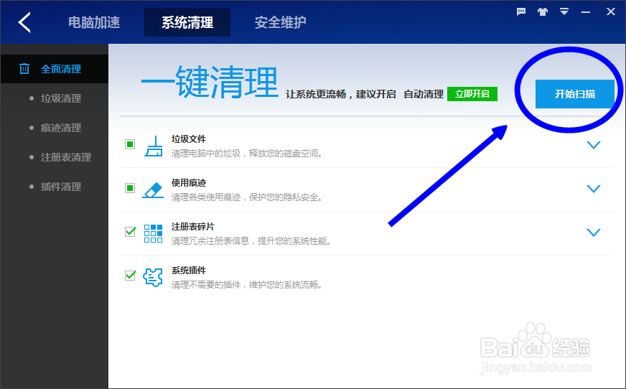Click description 清理各类使用痕迹，保护您的隐私安全。
The width and height of the screenshot is (626, 389).
tap(247, 197)
